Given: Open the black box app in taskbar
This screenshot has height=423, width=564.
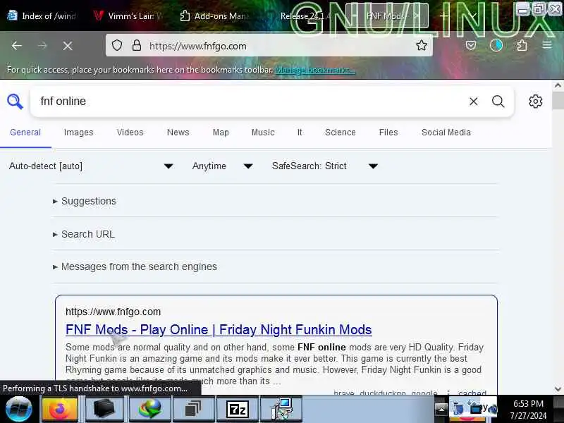Looking at the screenshot, I should click(x=104, y=410).
